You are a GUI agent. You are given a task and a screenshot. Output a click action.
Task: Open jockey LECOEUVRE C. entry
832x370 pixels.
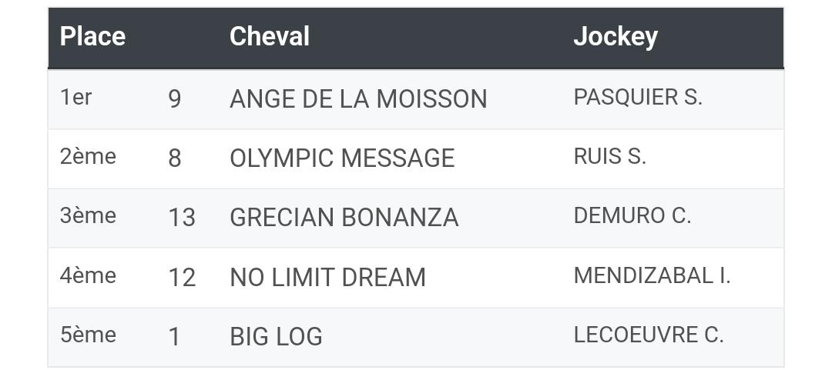tap(649, 335)
